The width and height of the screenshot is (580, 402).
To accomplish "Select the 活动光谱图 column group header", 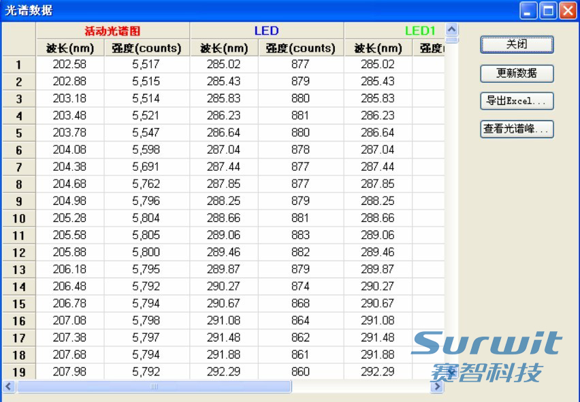I will [112, 31].
